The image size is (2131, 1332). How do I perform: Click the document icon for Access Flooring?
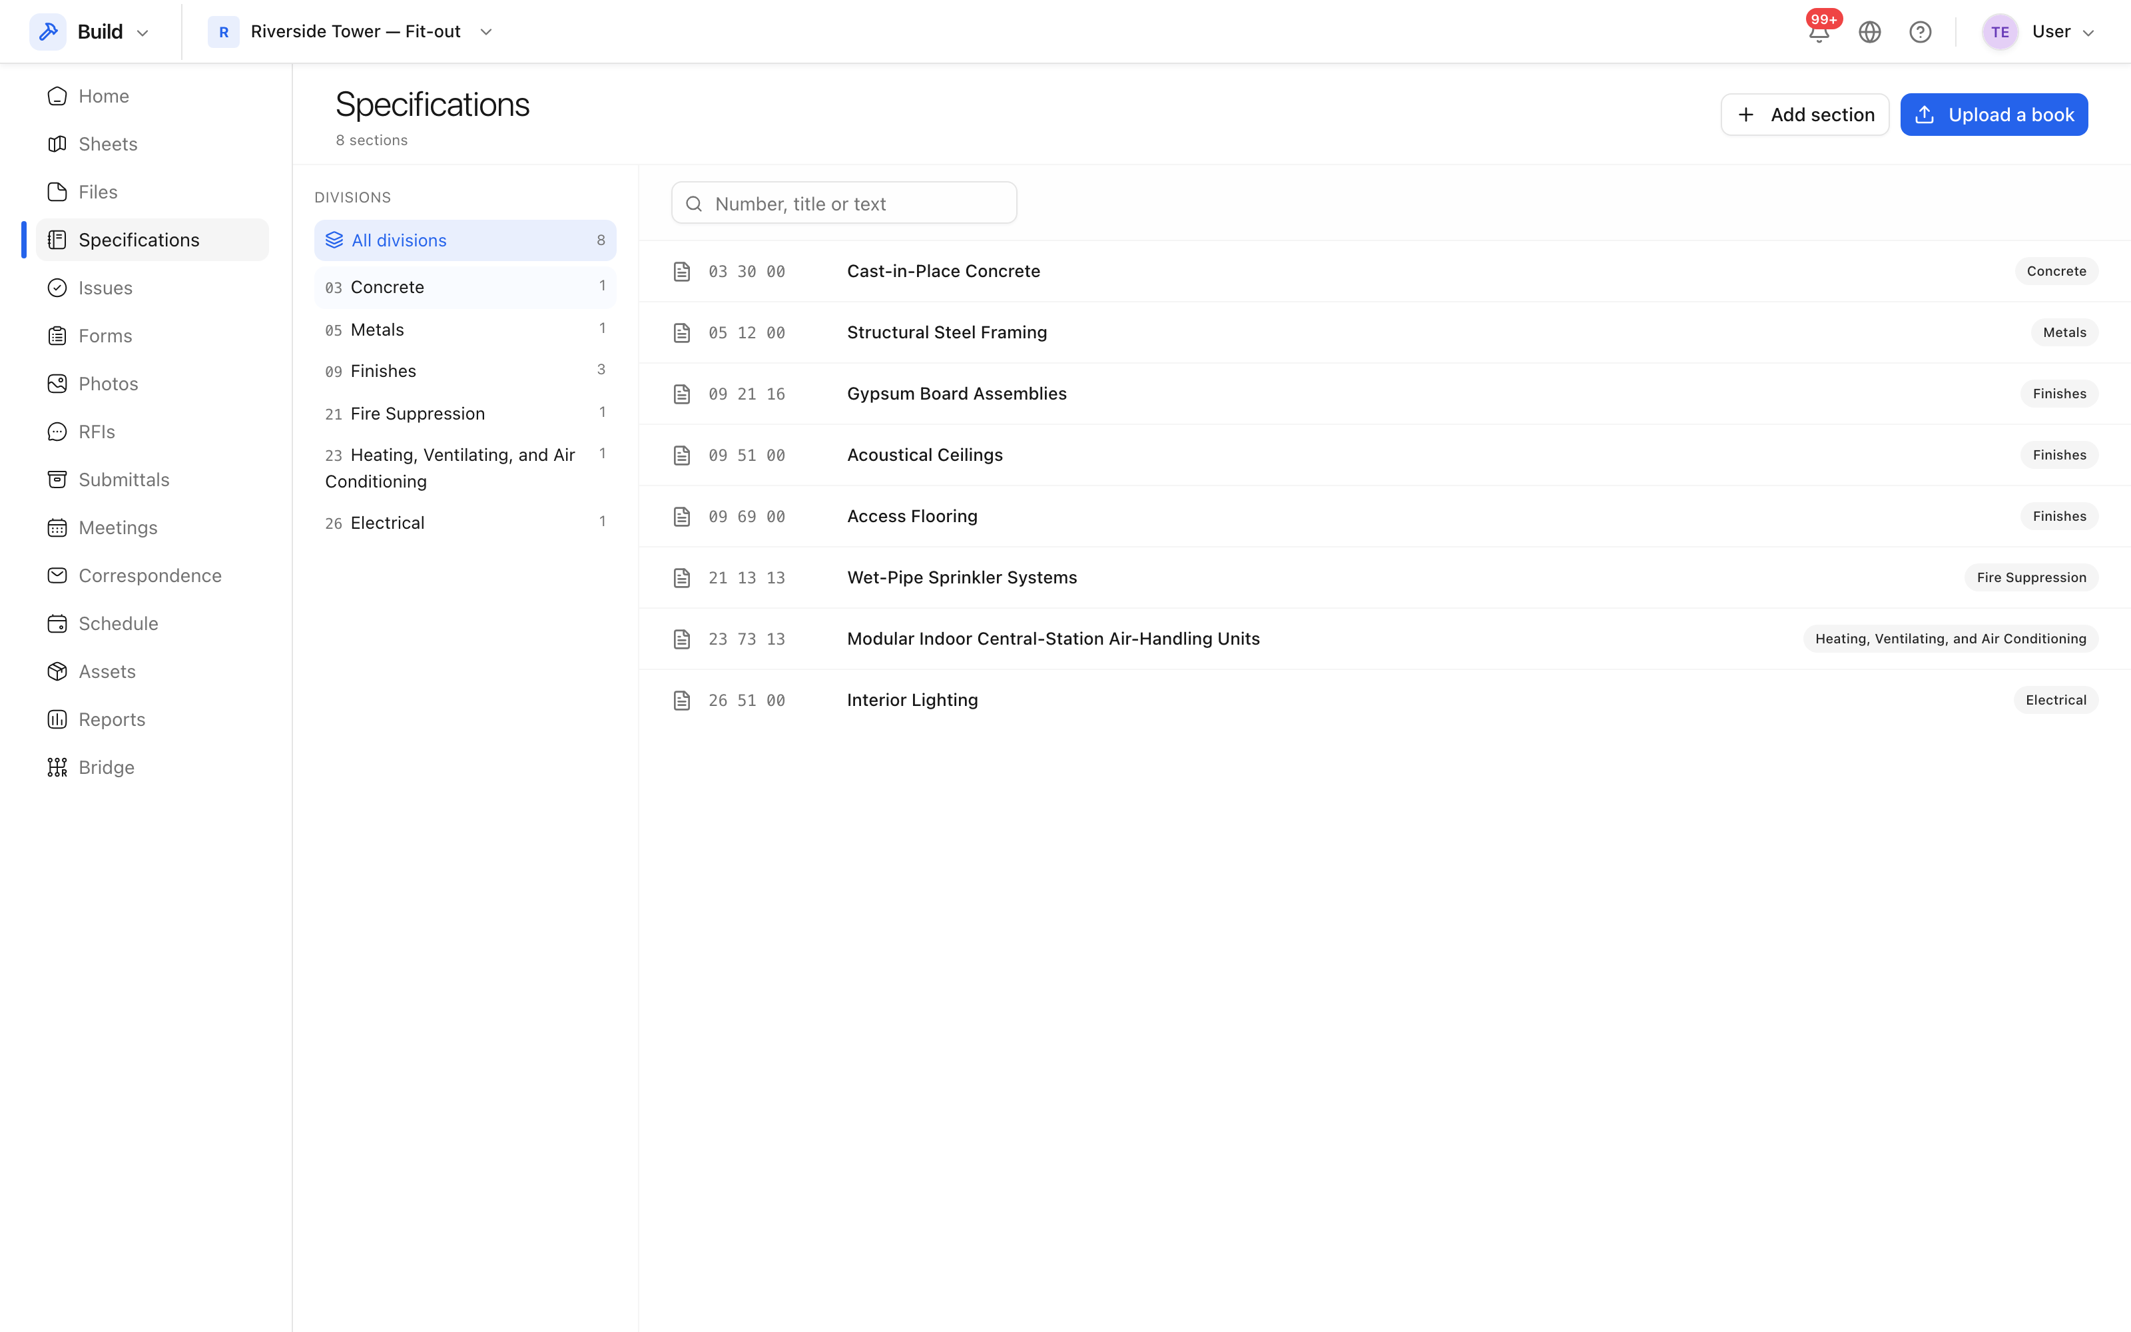coord(681,516)
